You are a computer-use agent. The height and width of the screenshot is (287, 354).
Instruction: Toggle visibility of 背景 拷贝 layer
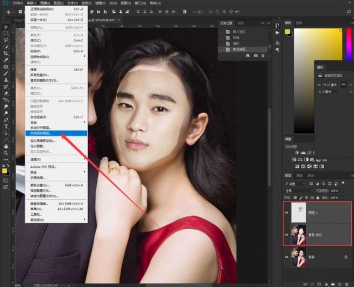(287, 235)
